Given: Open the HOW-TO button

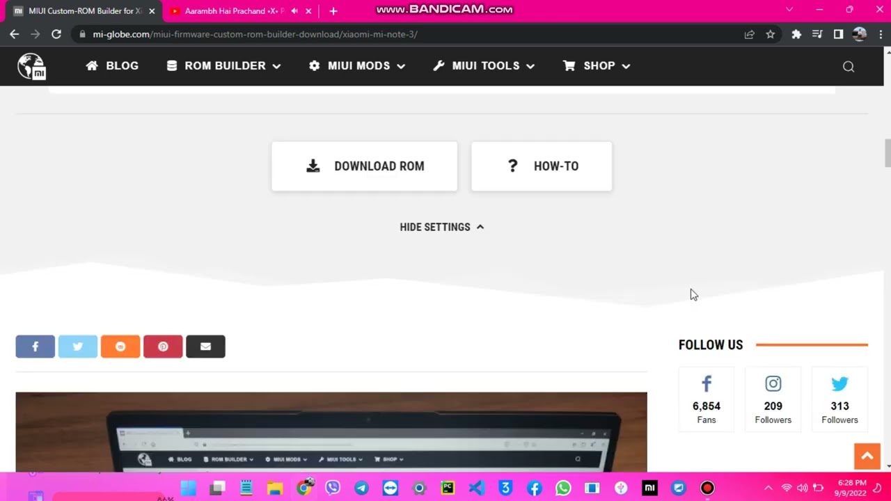Looking at the screenshot, I should [x=542, y=166].
